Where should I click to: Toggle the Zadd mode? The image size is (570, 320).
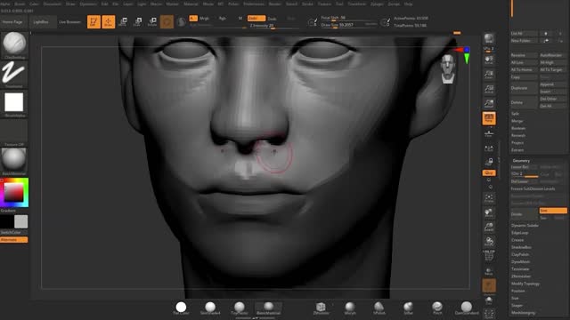(256, 18)
